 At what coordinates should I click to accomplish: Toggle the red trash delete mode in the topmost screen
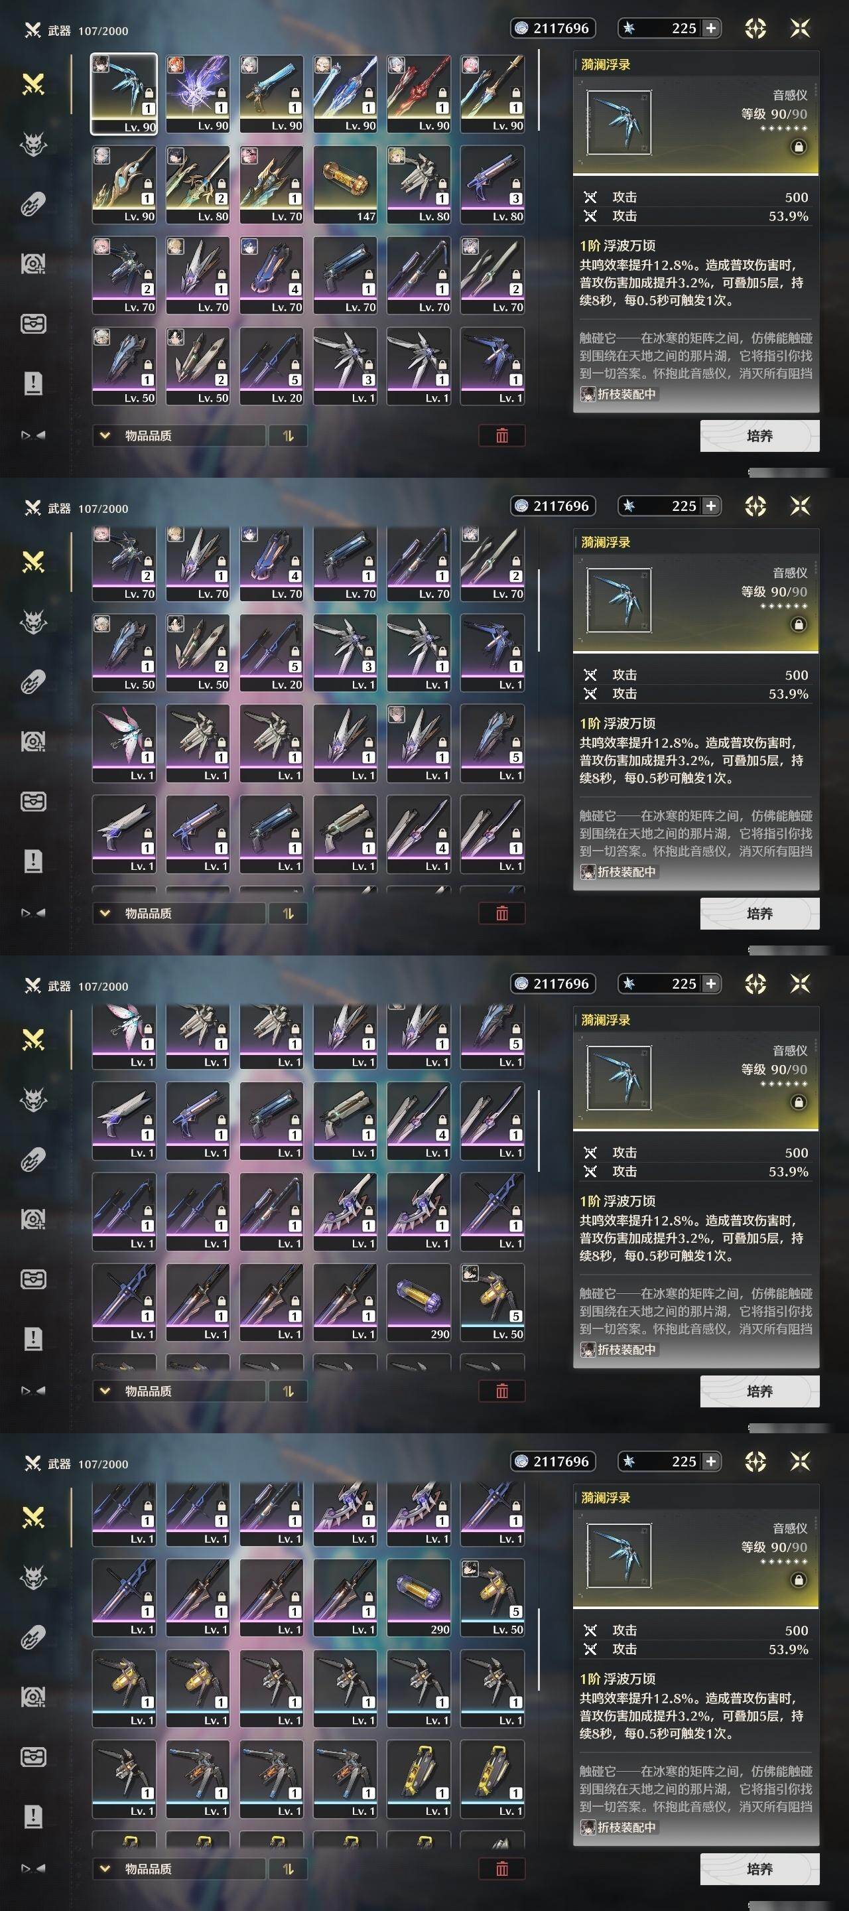click(502, 436)
